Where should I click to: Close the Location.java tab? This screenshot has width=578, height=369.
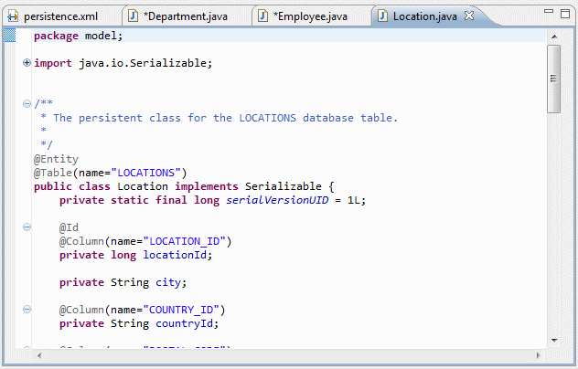point(469,16)
